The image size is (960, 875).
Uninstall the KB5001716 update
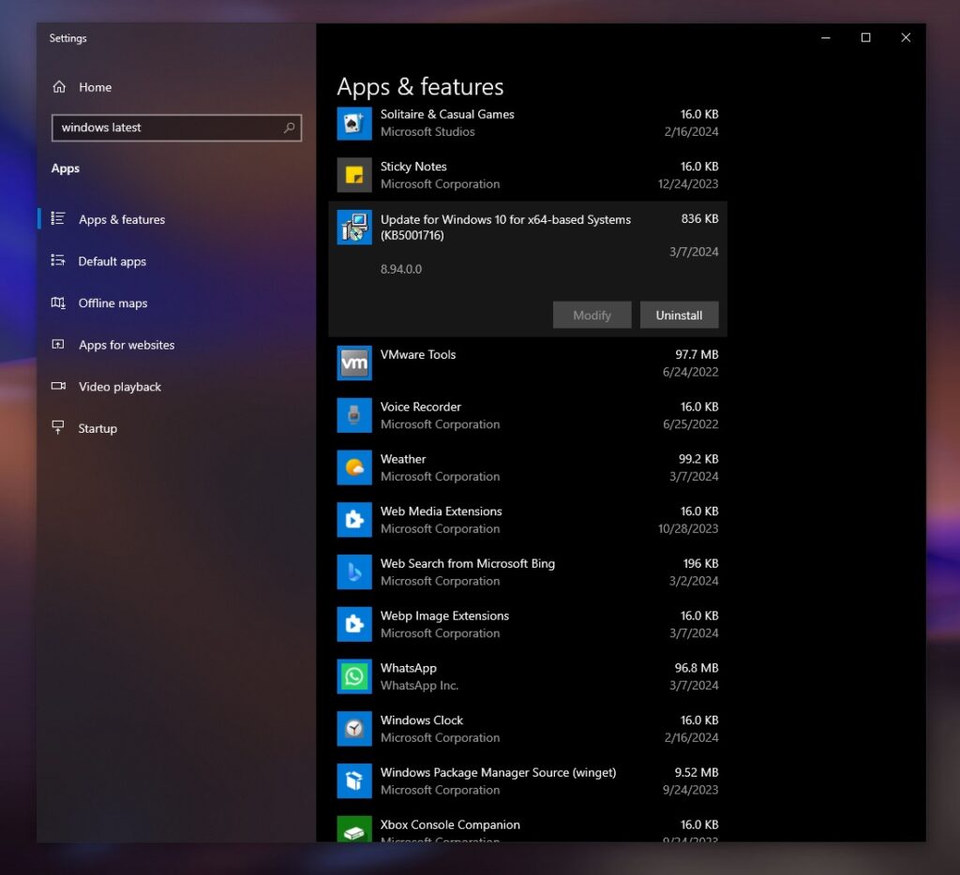679,315
